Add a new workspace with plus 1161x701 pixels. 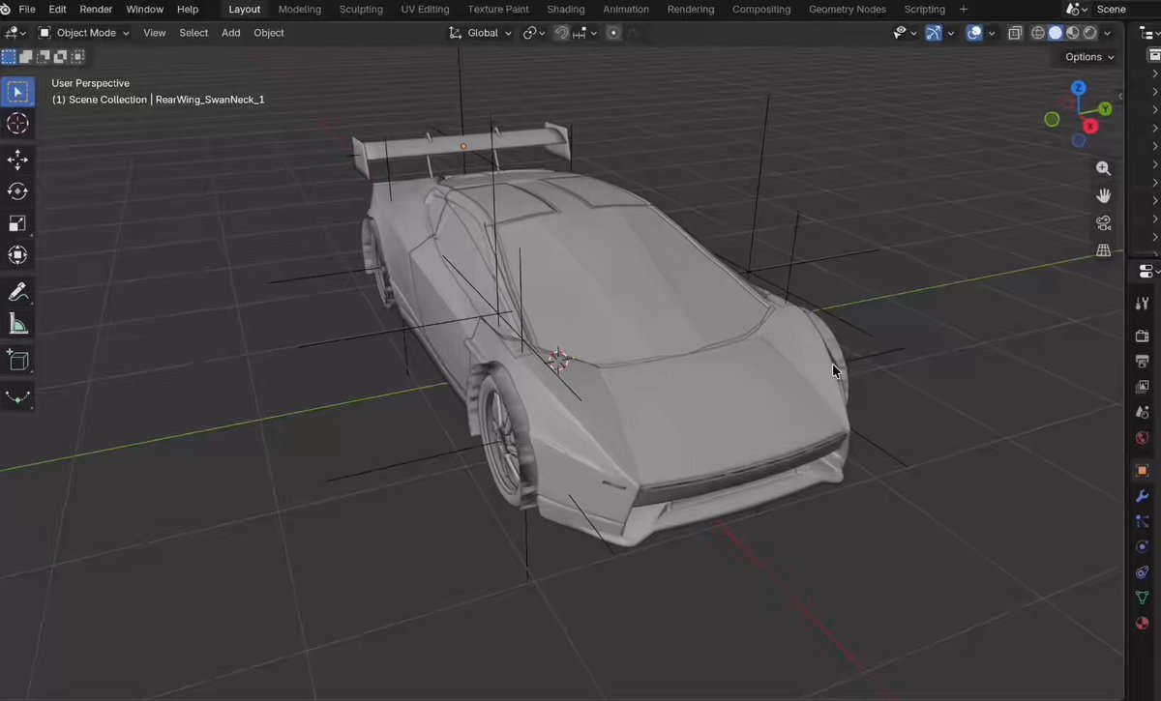tap(964, 9)
